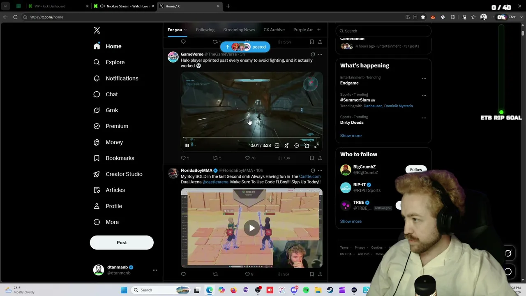
Task: Pause the Halo video
Action: (x=187, y=146)
